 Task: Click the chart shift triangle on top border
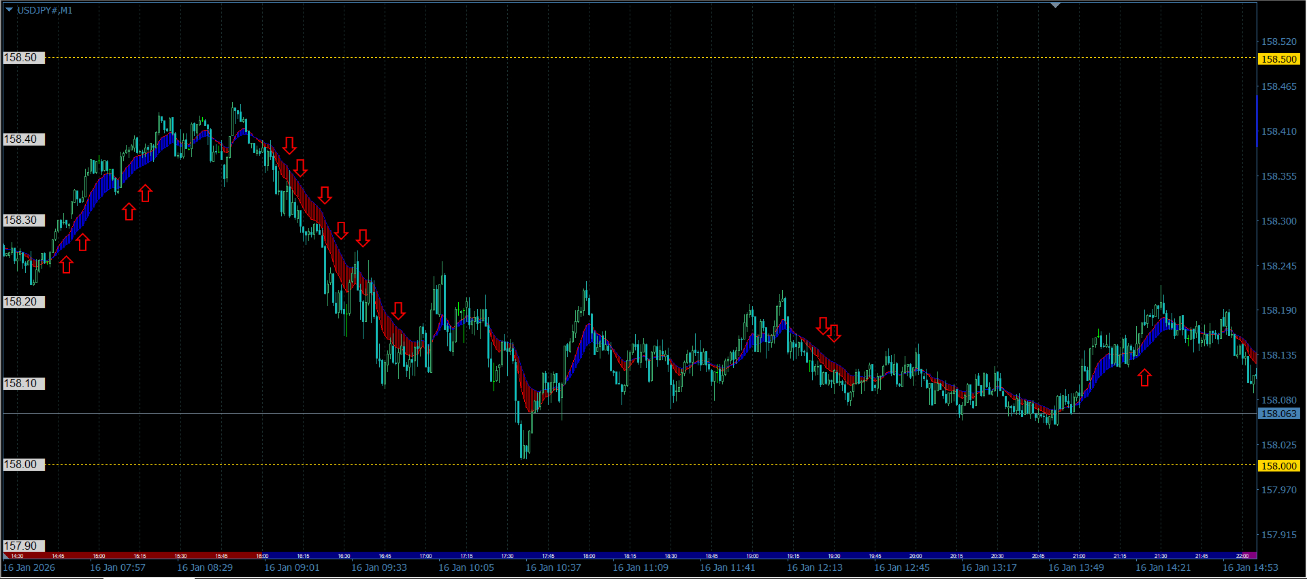tap(1055, 5)
